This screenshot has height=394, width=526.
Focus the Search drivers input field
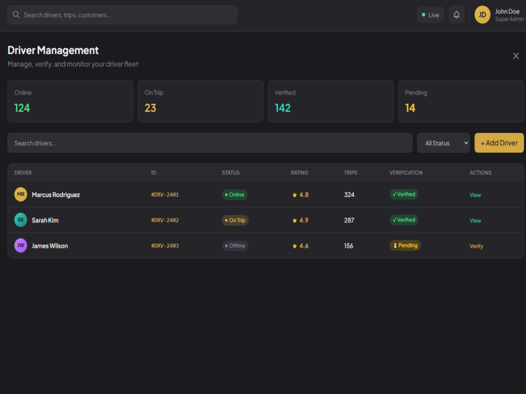tap(210, 143)
